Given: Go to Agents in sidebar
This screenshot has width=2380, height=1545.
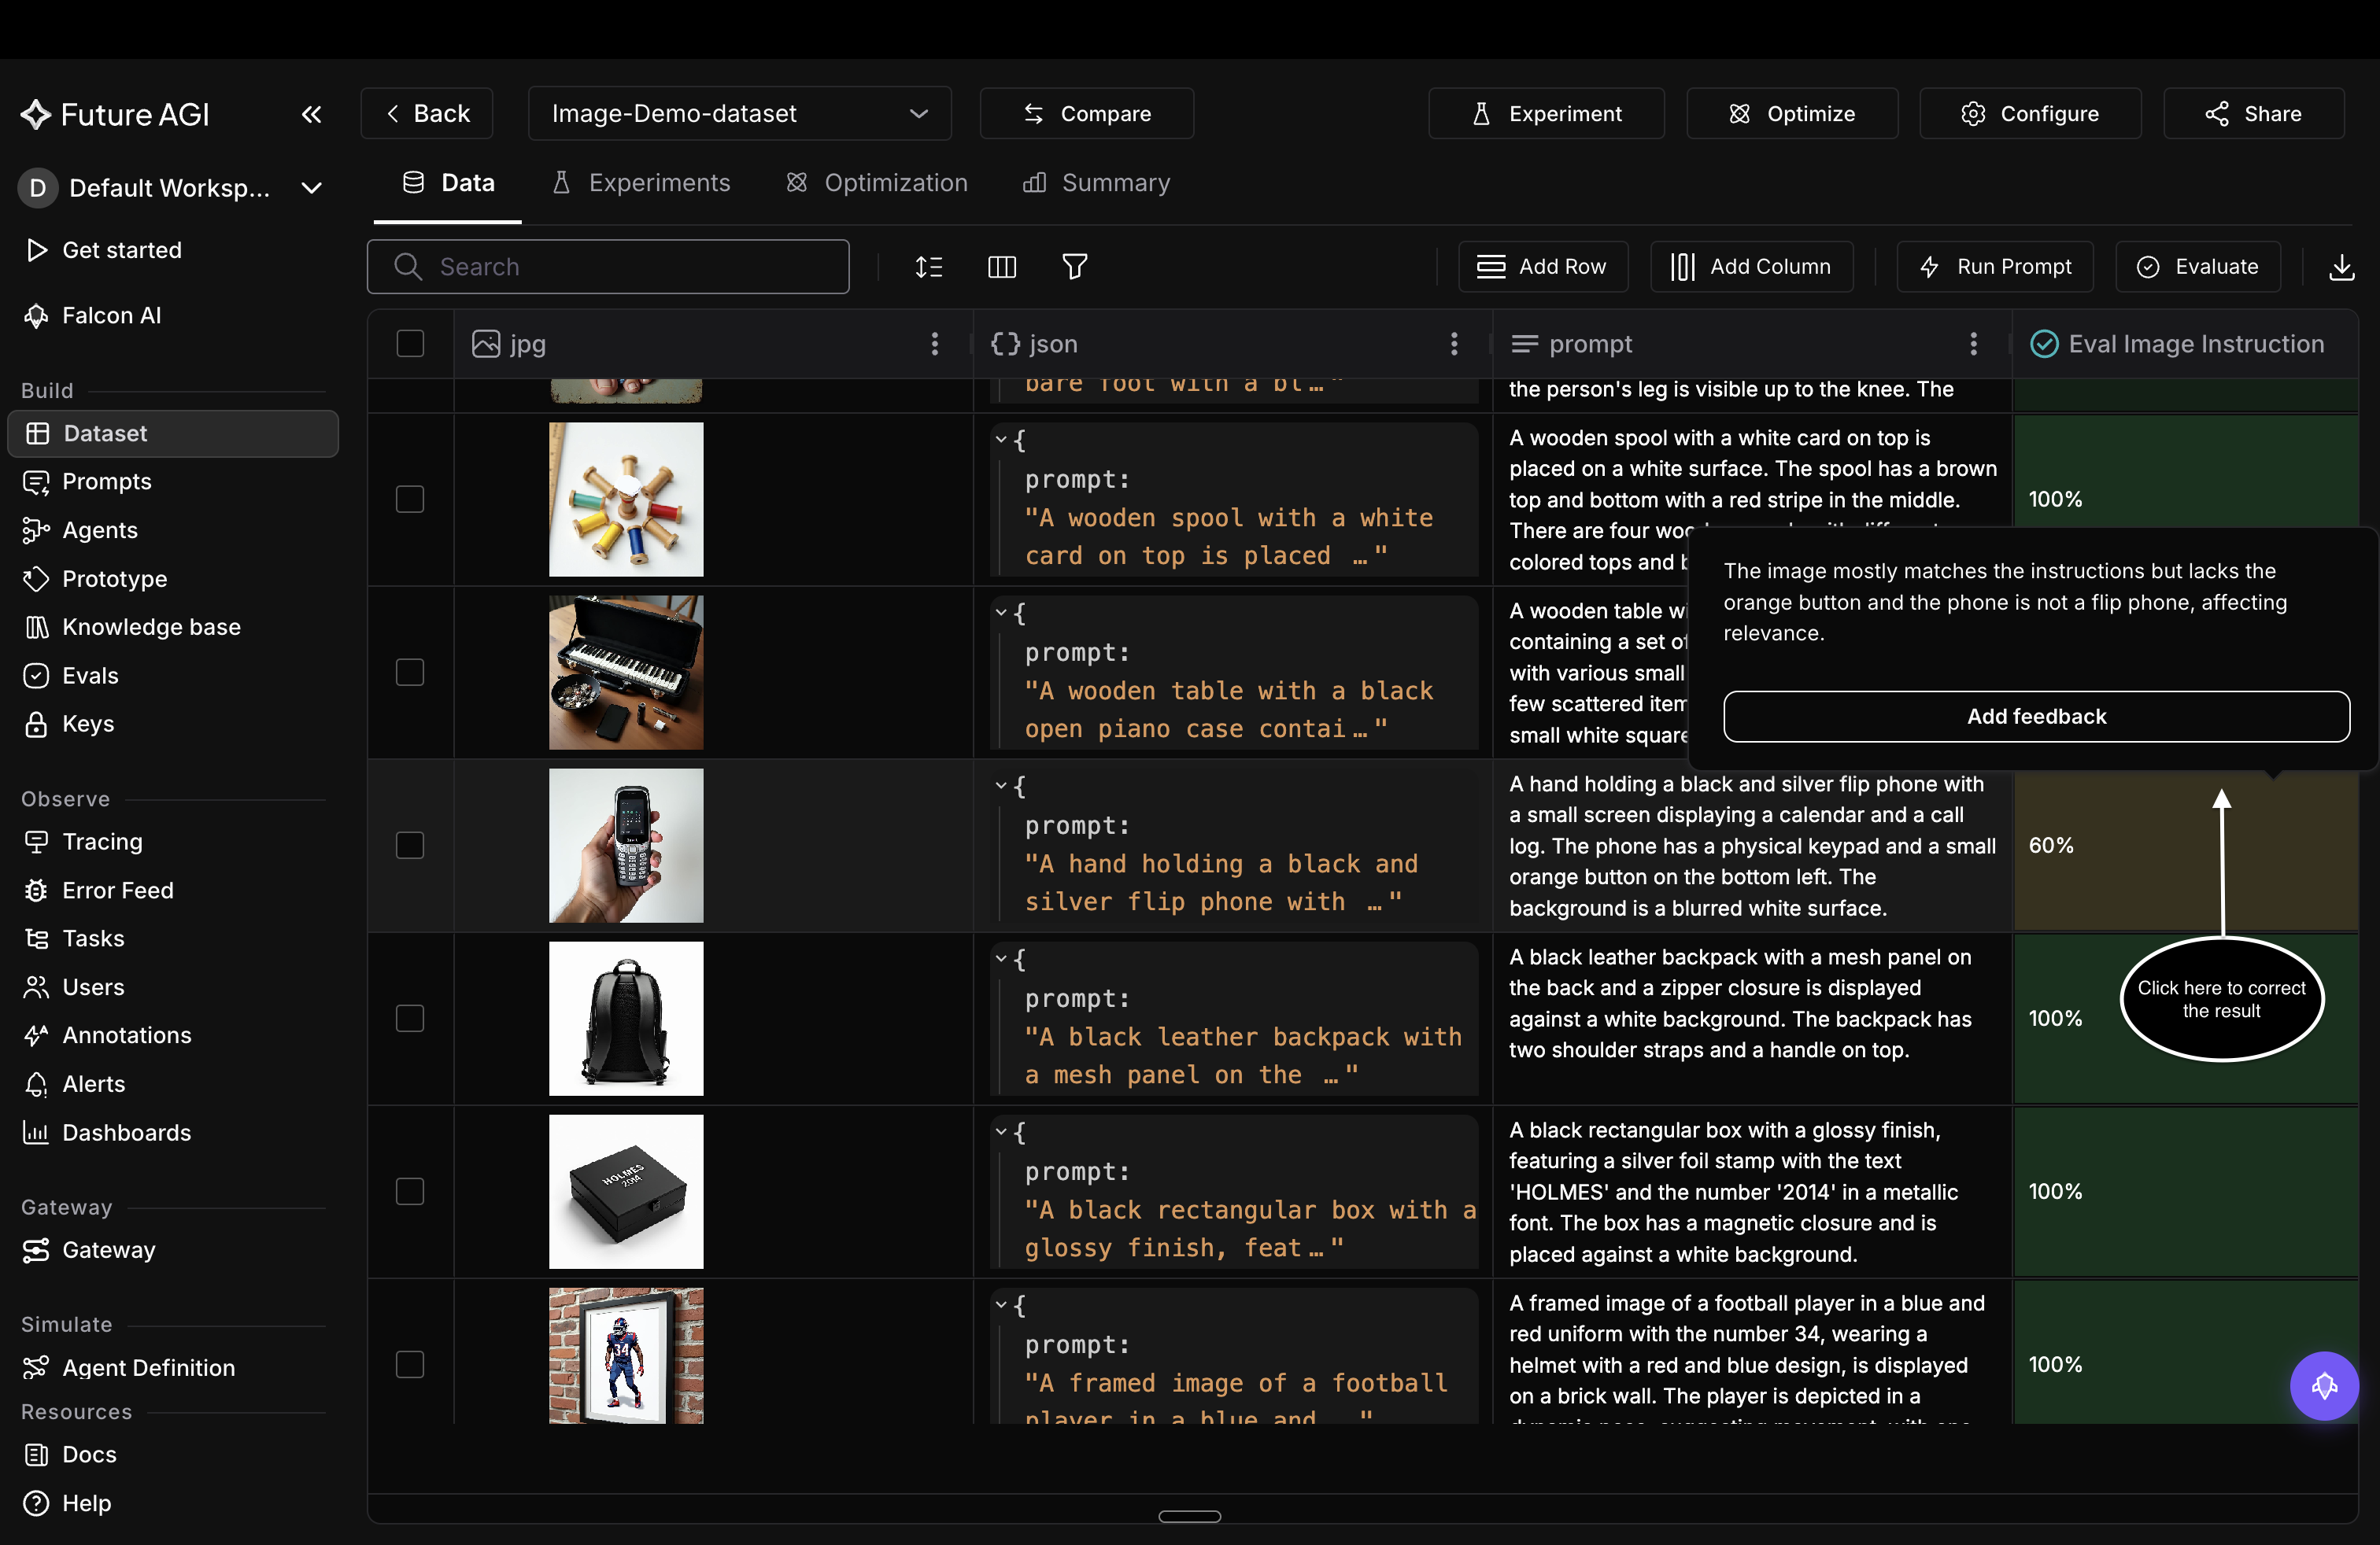Looking at the screenshot, I should pos(172,531).
